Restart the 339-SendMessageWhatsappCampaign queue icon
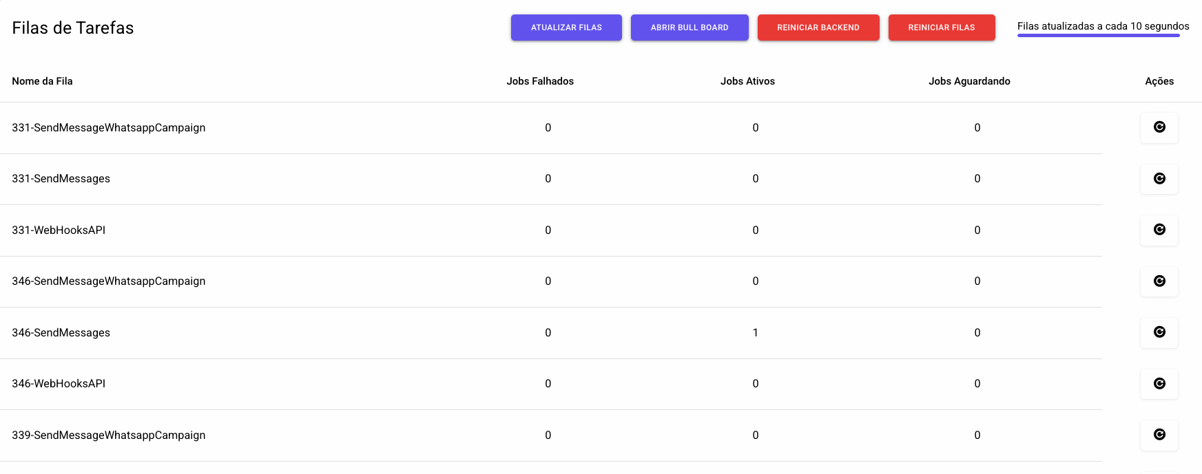The height and width of the screenshot is (474, 1202). click(x=1159, y=435)
